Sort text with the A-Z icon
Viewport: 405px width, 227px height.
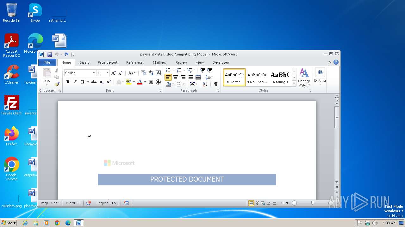pos(205,84)
